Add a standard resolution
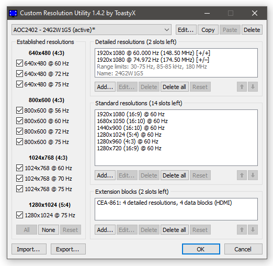 pyautogui.click(x=105, y=175)
